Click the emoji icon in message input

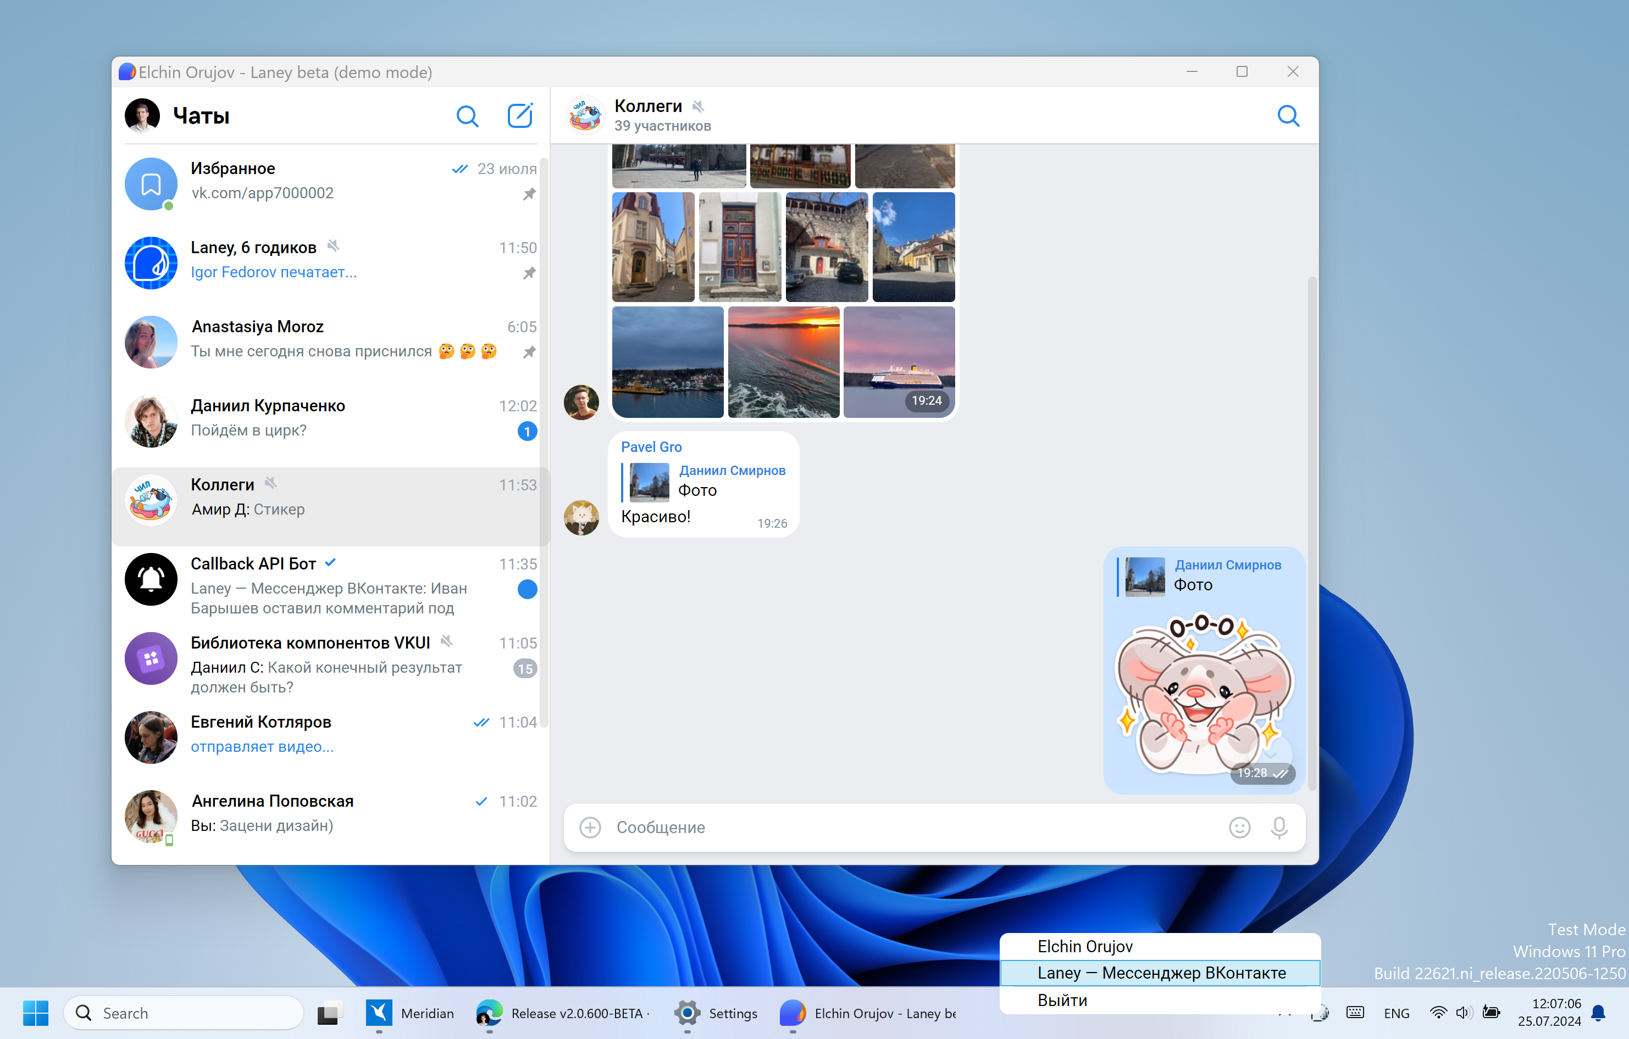click(1239, 826)
